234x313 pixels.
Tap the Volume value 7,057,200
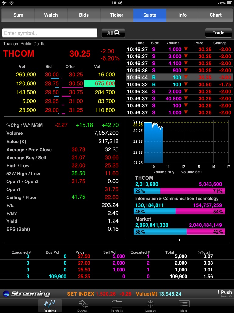point(106,133)
